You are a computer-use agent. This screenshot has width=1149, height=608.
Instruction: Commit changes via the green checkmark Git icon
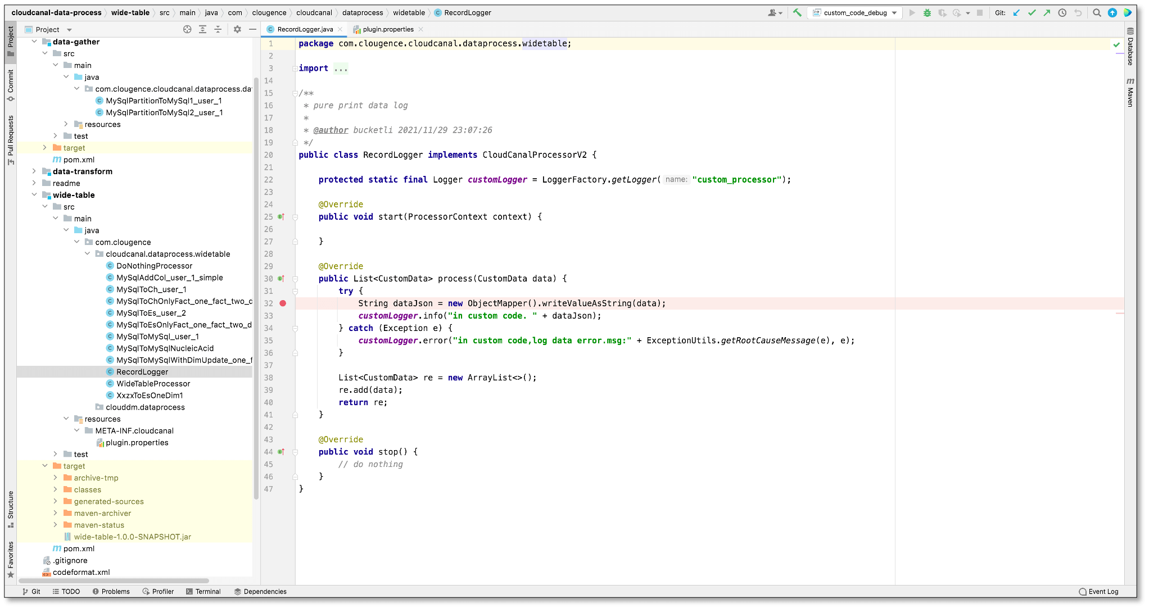pos(1032,12)
